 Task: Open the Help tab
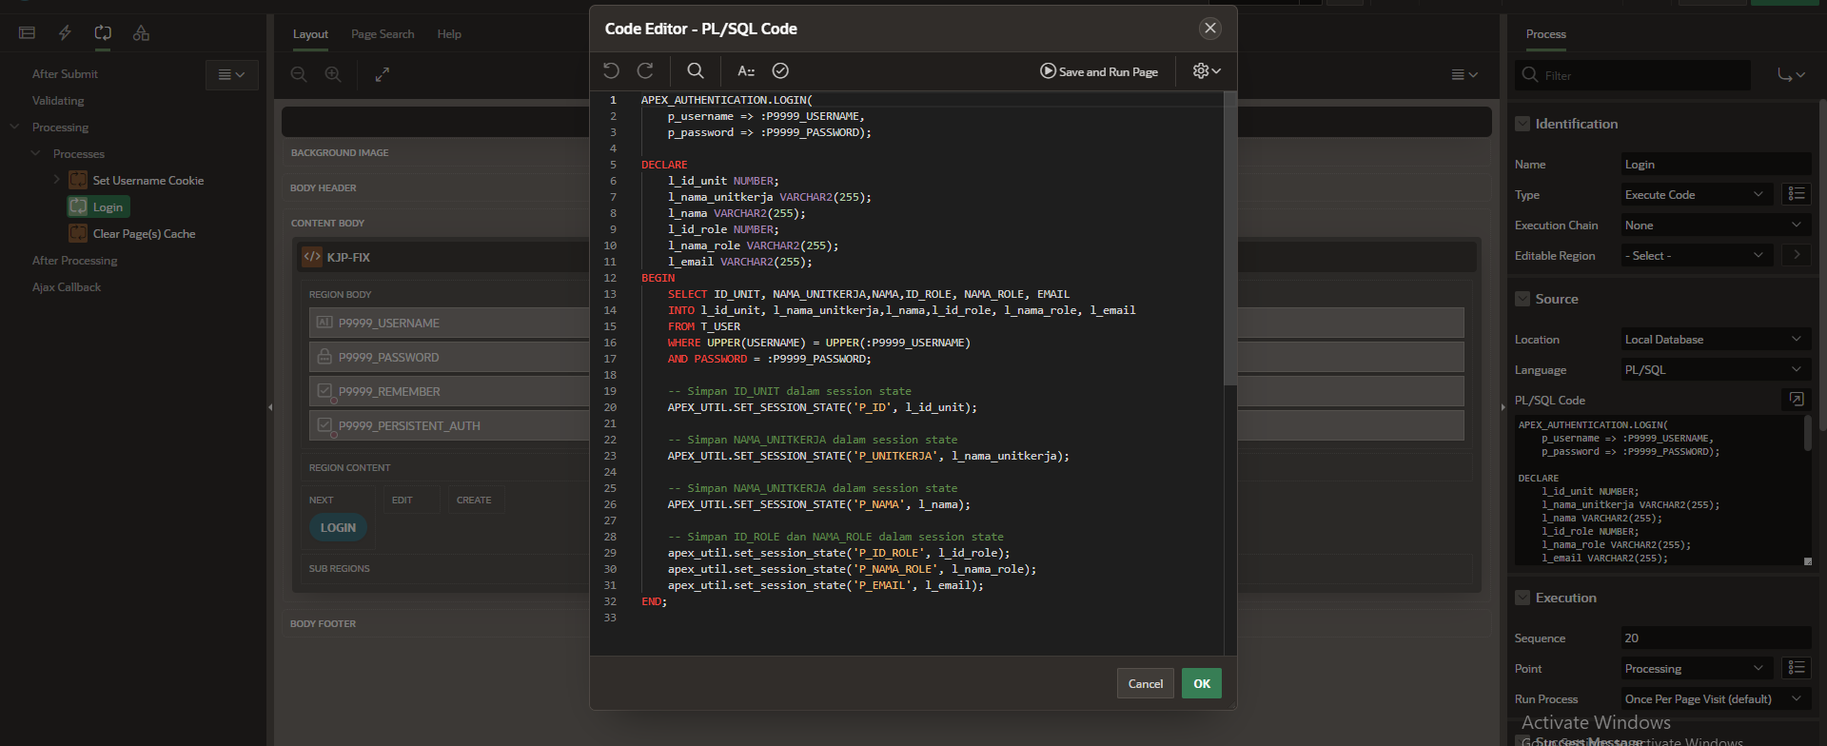(x=449, y=34)
